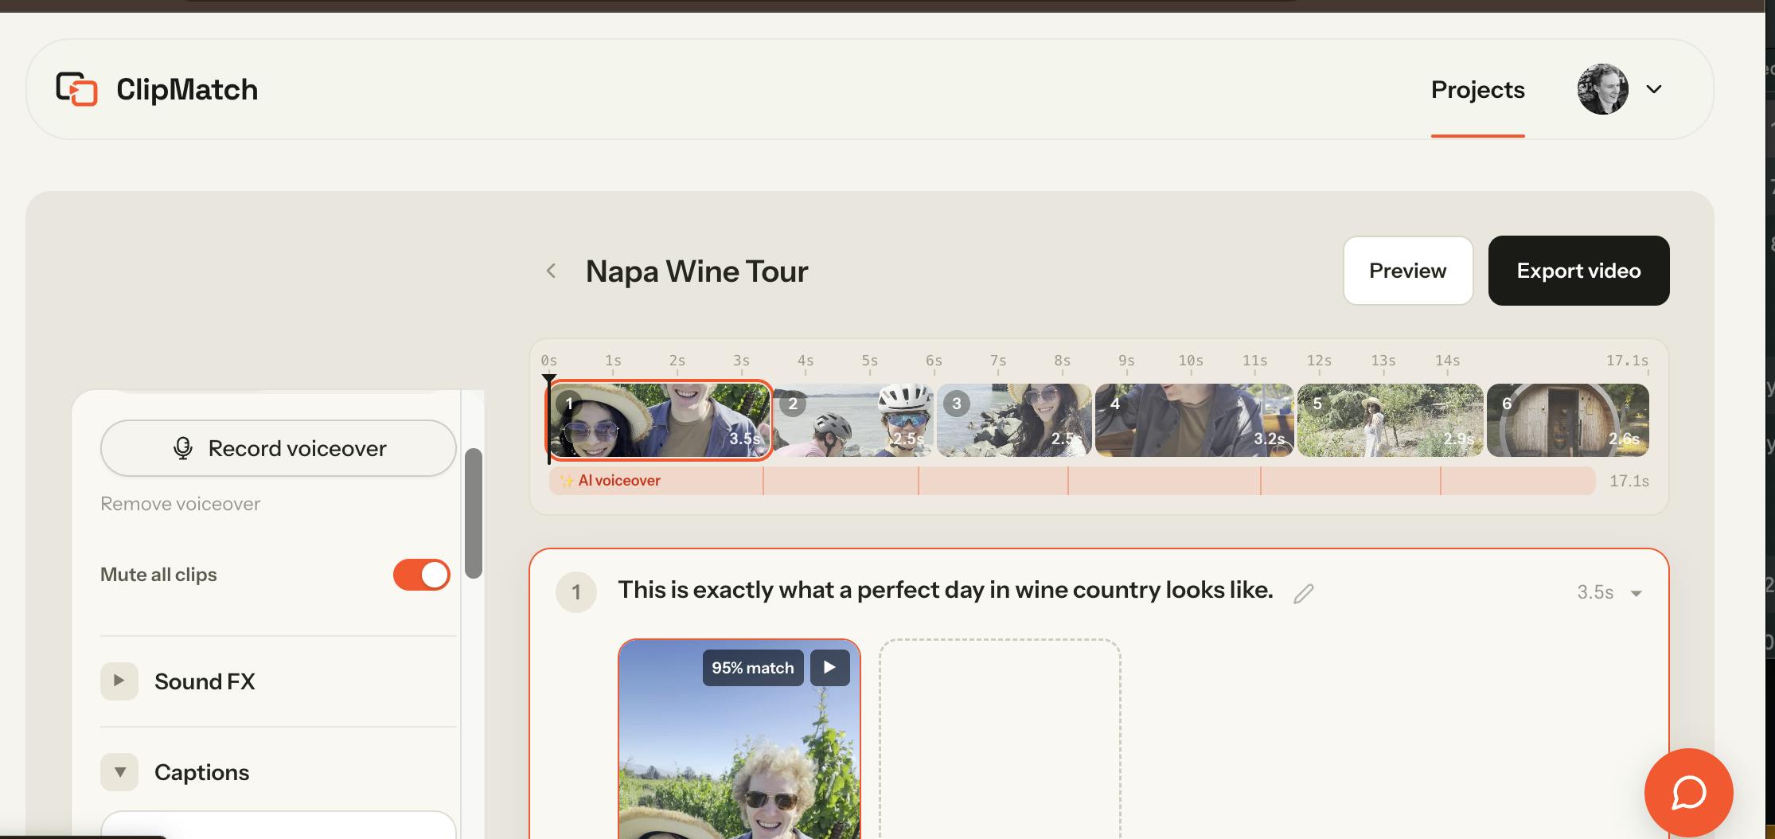Image resolution: width=1775 pixels, height=839 pixels.
Task: Click the ClipMatch logo icon
Action: point(76,89)
